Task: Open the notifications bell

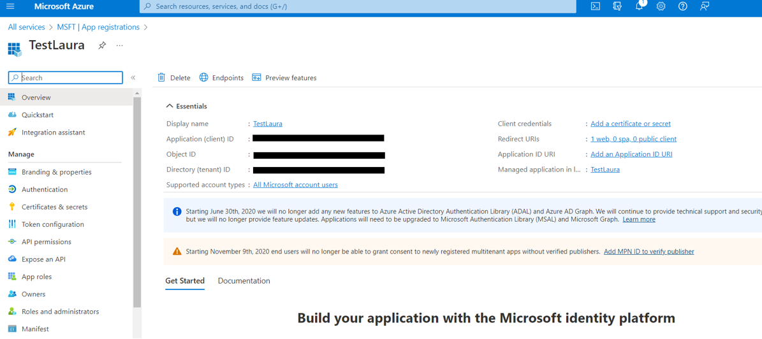Action: click(640, 6)
